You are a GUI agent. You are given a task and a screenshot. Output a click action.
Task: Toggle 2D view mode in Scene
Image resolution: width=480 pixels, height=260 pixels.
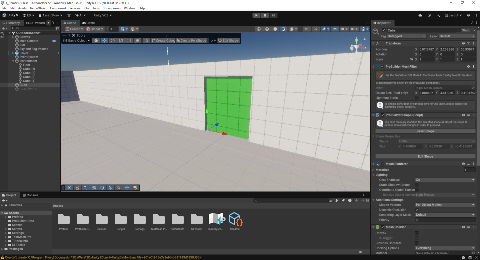click(306, 29)
